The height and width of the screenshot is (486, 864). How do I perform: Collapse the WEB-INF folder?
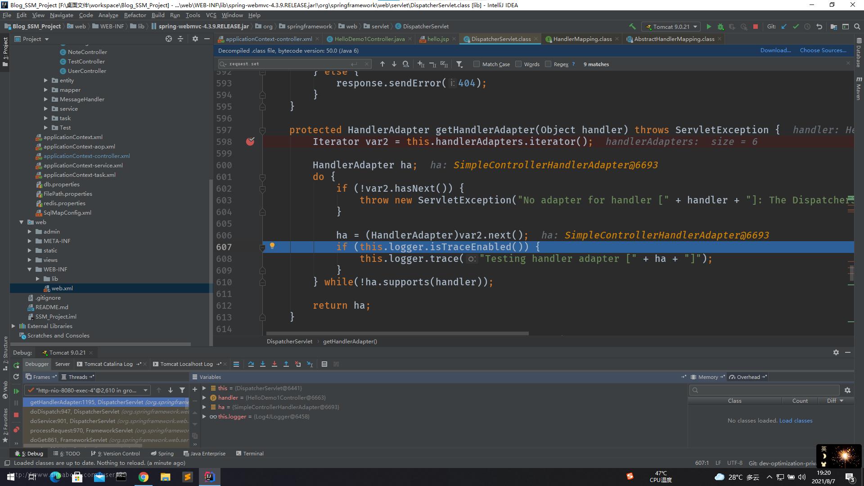click(x=30, y=270)
